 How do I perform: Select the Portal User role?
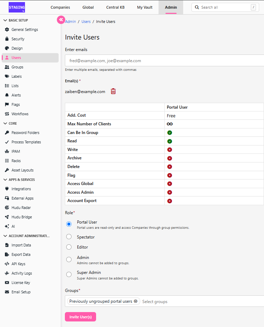(x=69, y=224)
